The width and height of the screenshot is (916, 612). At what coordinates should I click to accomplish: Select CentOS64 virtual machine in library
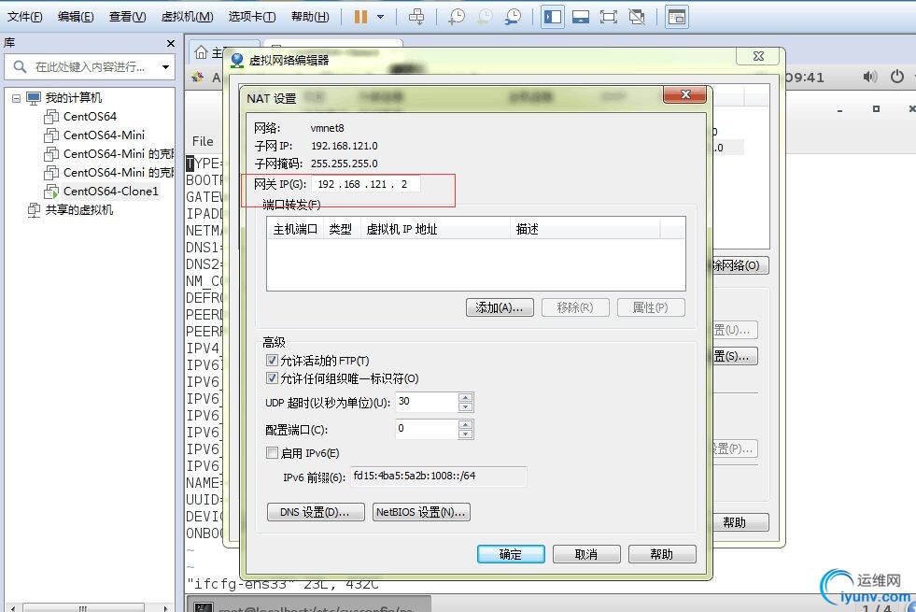[90, 116]
